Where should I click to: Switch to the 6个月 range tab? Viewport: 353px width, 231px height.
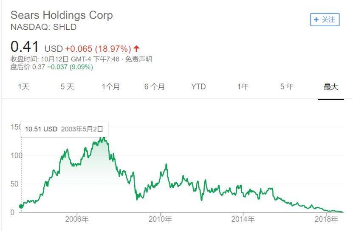[x=155, y=87]
